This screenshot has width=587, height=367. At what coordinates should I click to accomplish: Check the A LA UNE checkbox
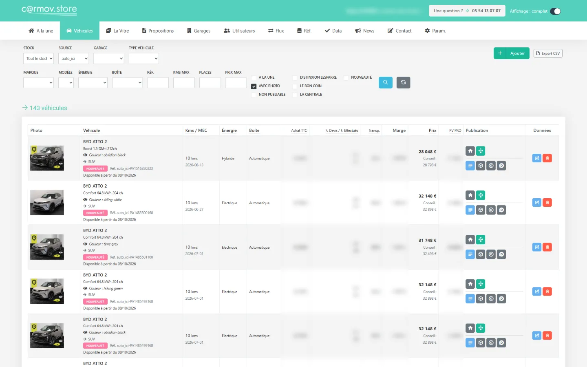[254, 77]
